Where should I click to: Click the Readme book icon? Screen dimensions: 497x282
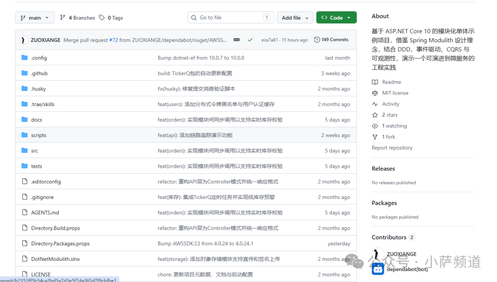[x=375, y=82]
